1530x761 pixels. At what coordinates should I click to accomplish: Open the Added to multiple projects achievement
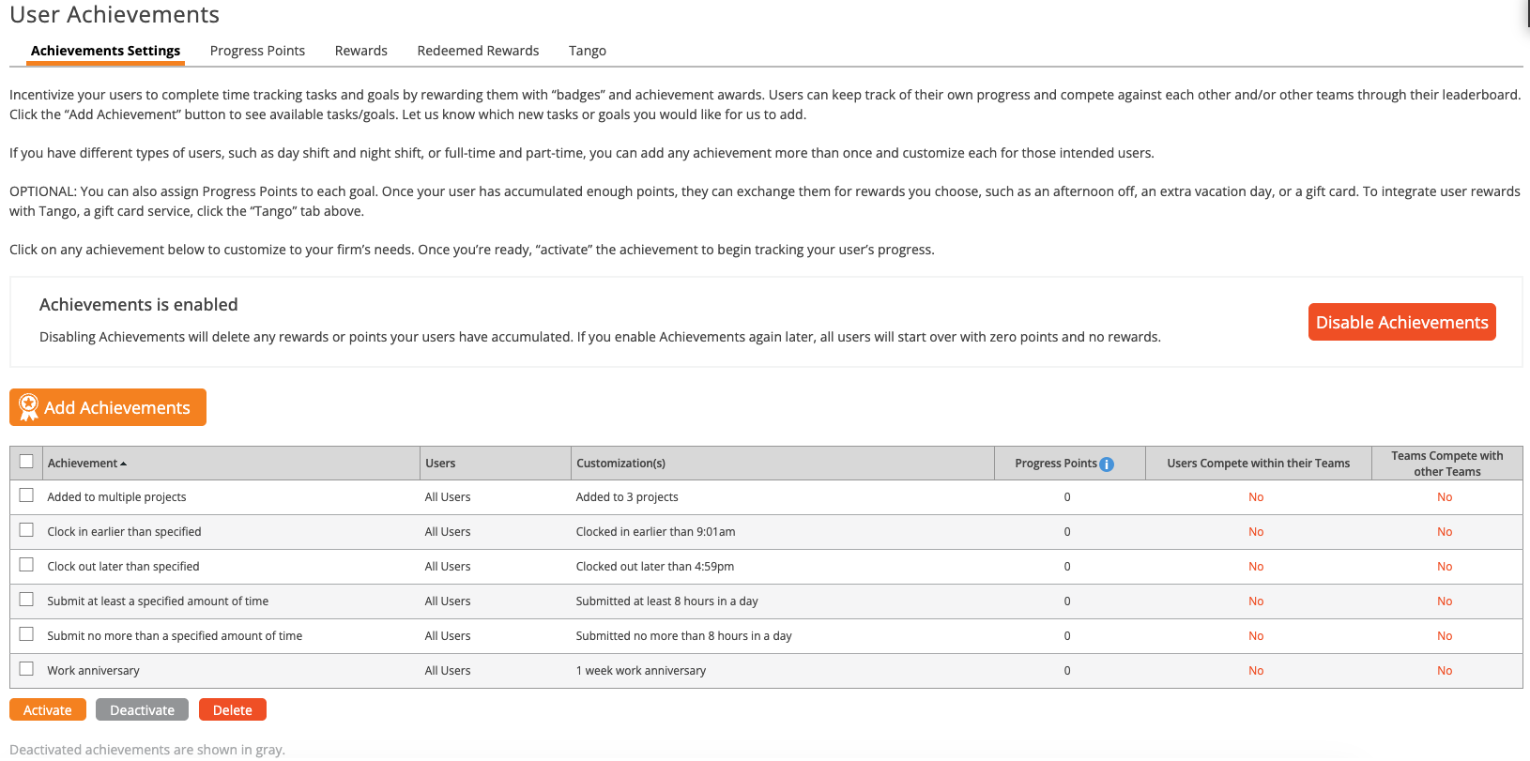(x=116, y=497)
